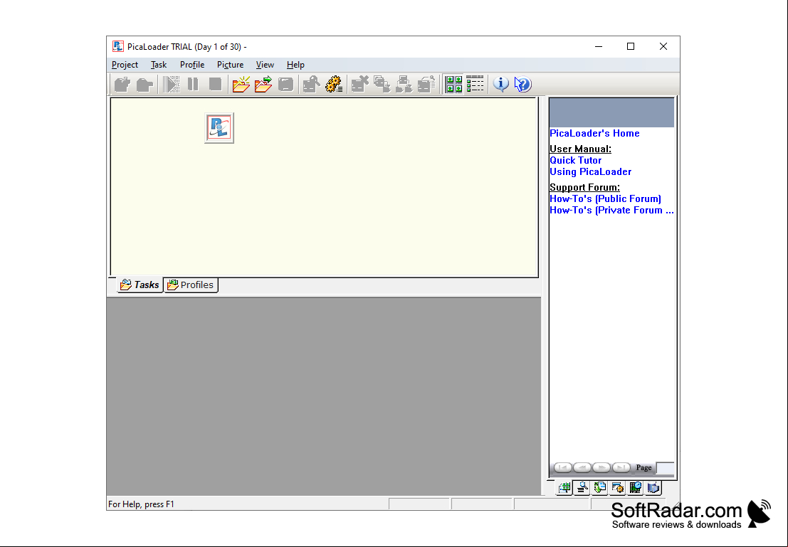This screenshot has height=547, width=788.
Task: Select the window with gear panel tab icon
Action: [618, 488]
